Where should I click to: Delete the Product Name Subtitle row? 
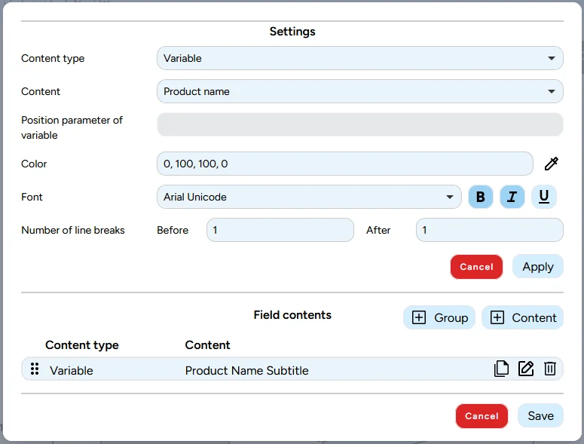(x=550, y=369)
